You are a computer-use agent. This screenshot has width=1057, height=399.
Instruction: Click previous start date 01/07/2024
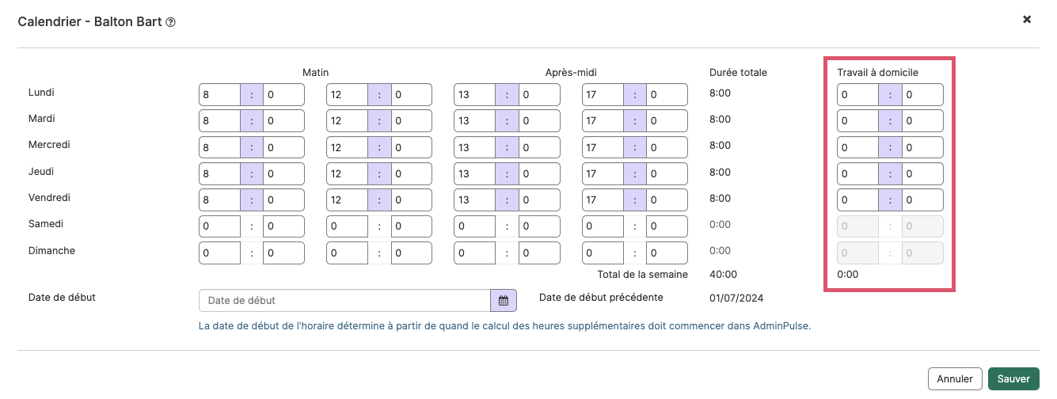pyautogui.click(x=736, y=298)
